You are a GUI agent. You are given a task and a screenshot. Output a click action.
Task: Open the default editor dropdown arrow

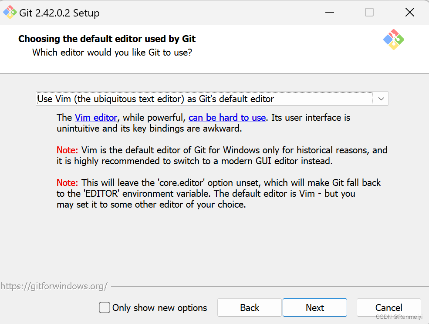381,99
